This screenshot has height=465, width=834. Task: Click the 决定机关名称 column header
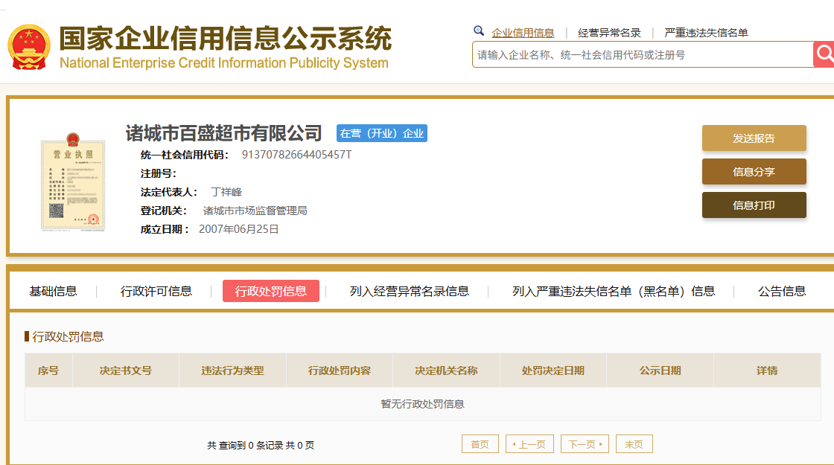pyautogui.click(x=446, y=371)
